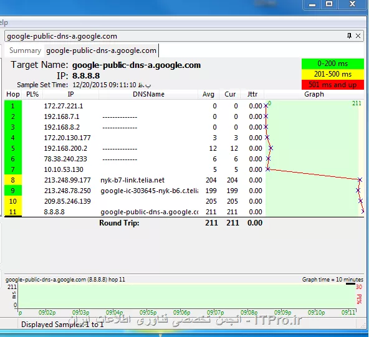Click hop 8 average value 204
This screenshot has height=337, width=369.
point(211,180)
